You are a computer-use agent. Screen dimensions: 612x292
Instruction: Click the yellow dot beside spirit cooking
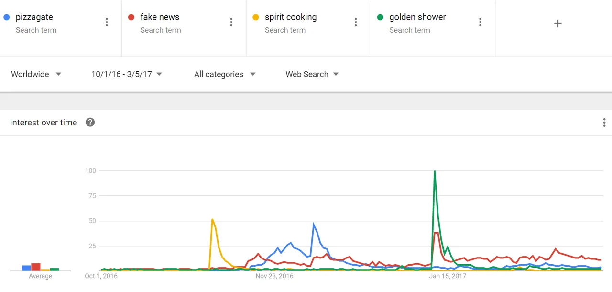(x=256, y=17)
